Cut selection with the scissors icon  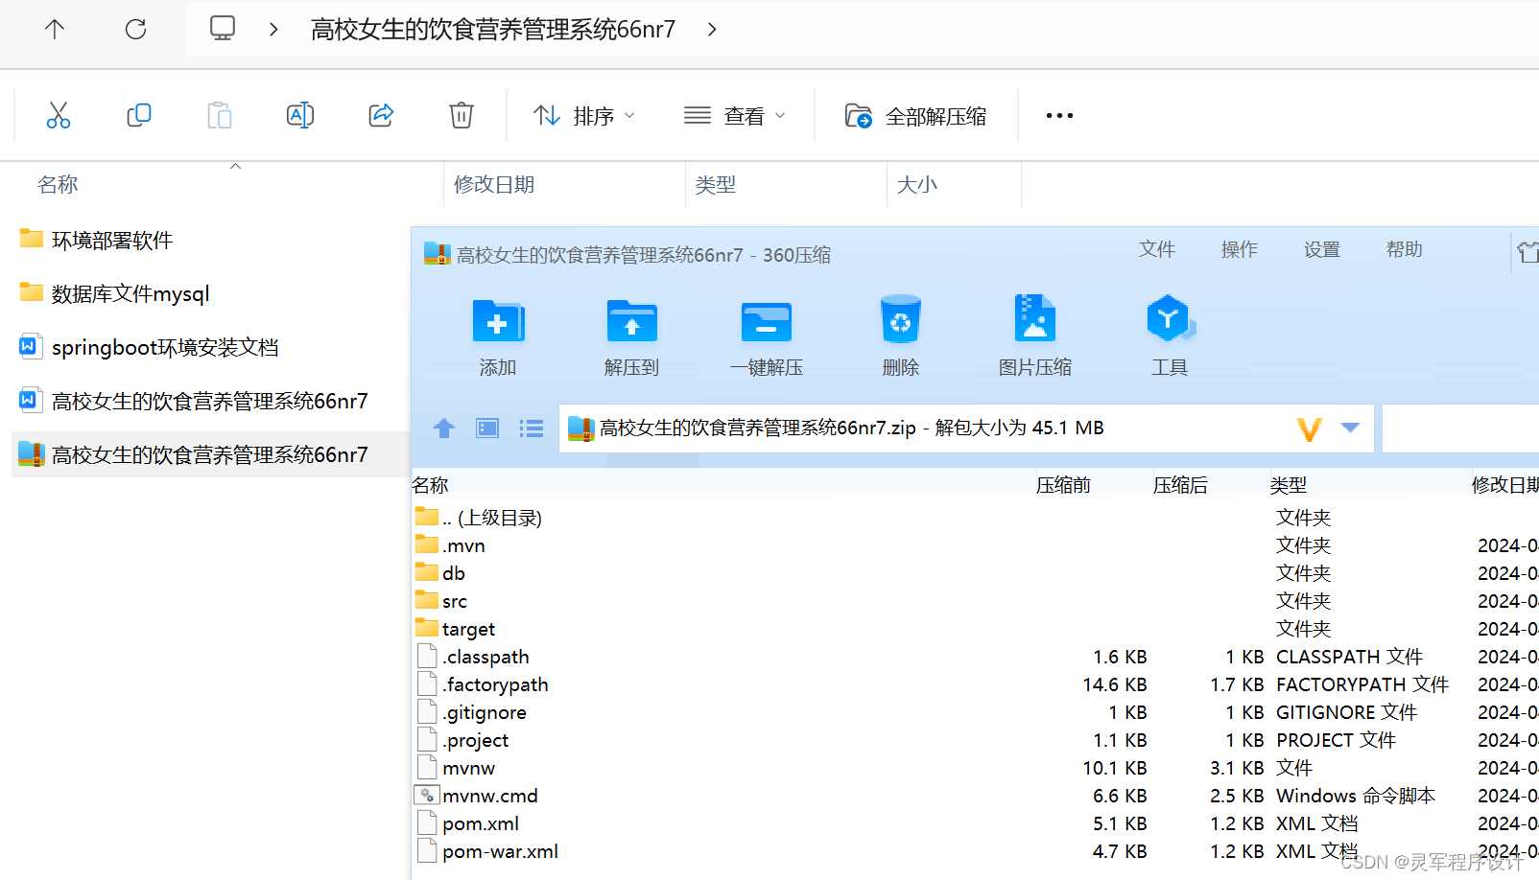[59, 115]
